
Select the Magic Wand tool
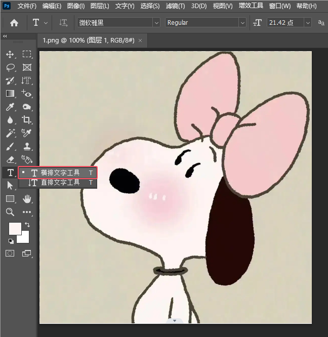10,133
